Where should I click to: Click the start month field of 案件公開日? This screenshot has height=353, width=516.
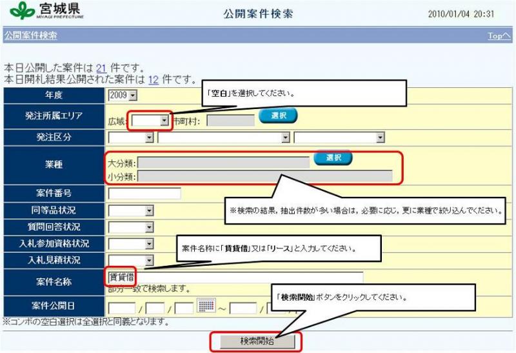155,309
